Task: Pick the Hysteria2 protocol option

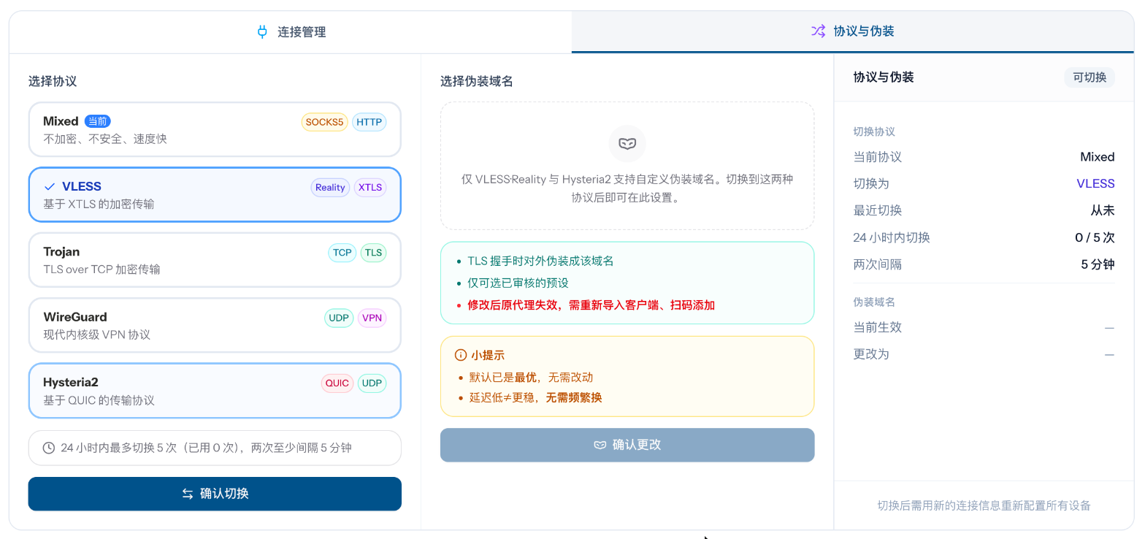Action: coord(215,391)
